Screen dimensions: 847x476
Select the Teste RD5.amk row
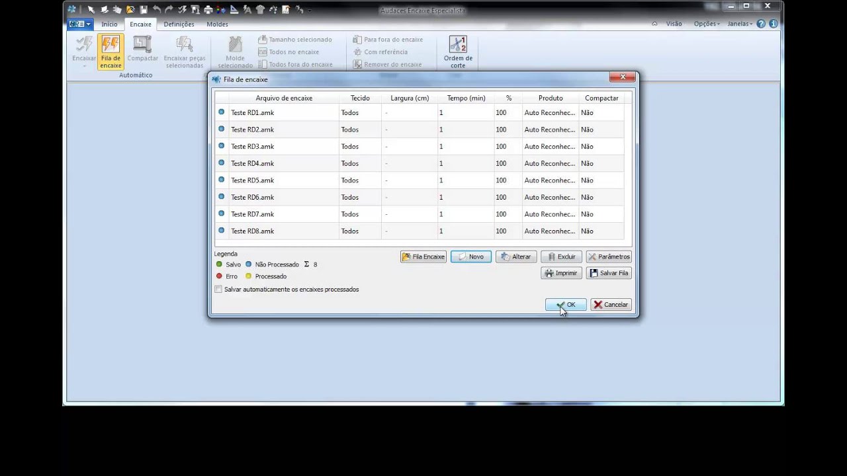pos(420,180)
